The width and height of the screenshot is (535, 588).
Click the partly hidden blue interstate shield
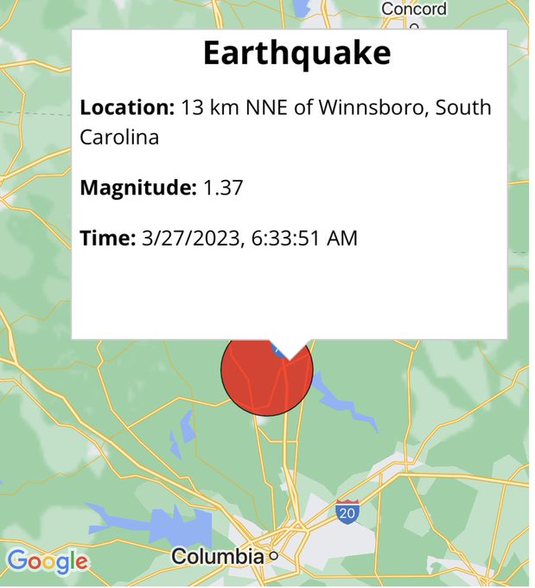click(277, 350)
